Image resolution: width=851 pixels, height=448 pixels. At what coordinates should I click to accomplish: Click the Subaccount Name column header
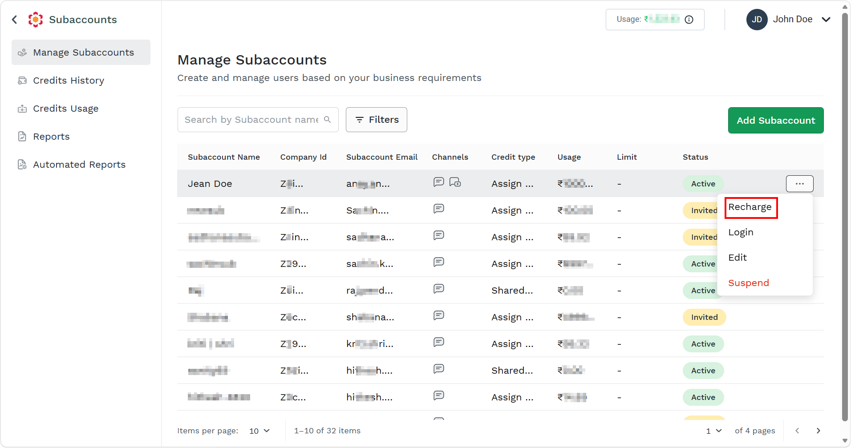(x=224, y=157)
